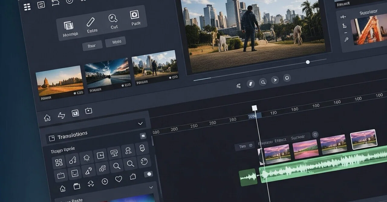
Task: Click the circled plus icon
Action: (x=105, y=181)
